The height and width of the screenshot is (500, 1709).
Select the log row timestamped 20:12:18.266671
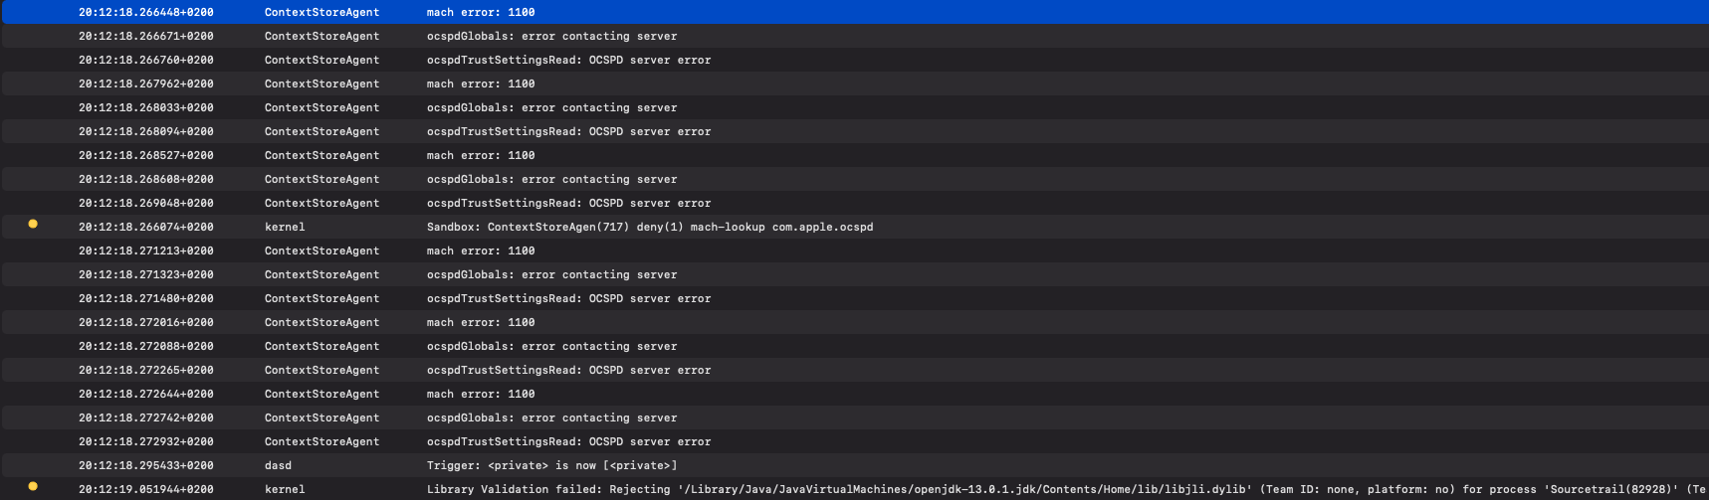pyautogui.click(x=855, y=36)
